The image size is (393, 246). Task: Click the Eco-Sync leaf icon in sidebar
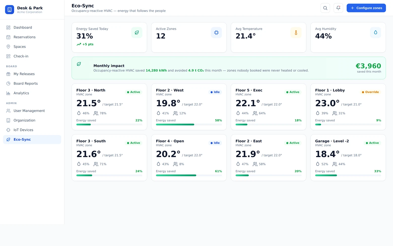pyautogui.click(x=8, y=140)
